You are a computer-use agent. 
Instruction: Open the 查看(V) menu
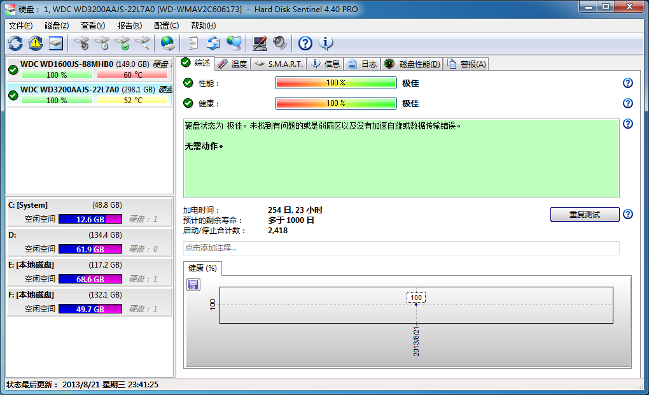click(x=93, y=25)
